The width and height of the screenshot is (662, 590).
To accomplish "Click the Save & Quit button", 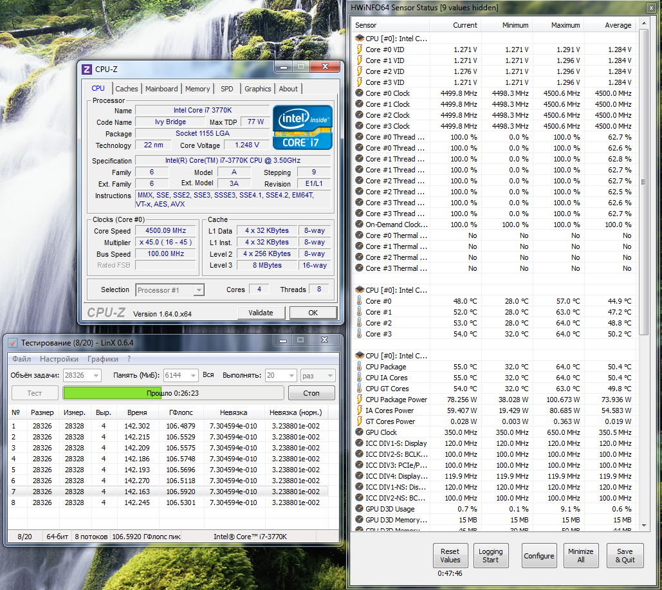I will pyautogui.click(x=625, y=555).
